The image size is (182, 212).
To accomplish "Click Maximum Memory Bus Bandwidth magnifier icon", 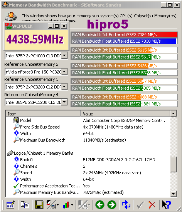I will point(17,192).
